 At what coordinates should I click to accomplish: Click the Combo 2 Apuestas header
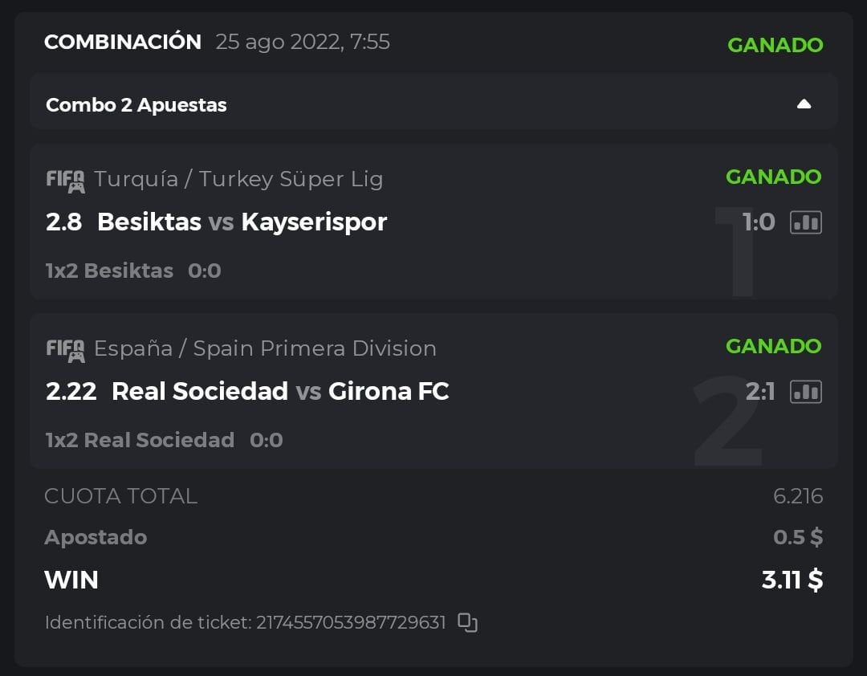click(x=136, y=105)
